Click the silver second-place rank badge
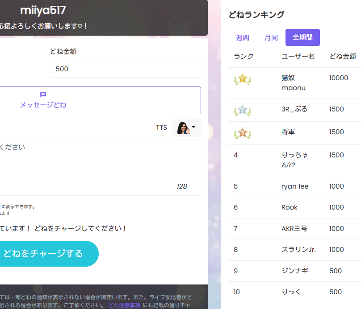 pyautogui.click(x=242, y=110)
